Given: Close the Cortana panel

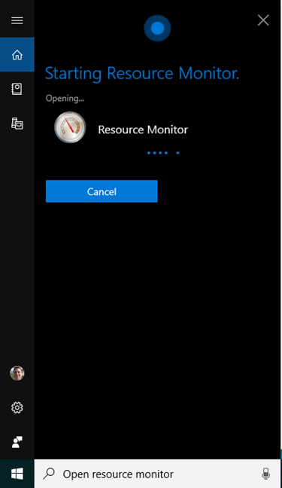Looking at the screenshot, I should [263, 20].
